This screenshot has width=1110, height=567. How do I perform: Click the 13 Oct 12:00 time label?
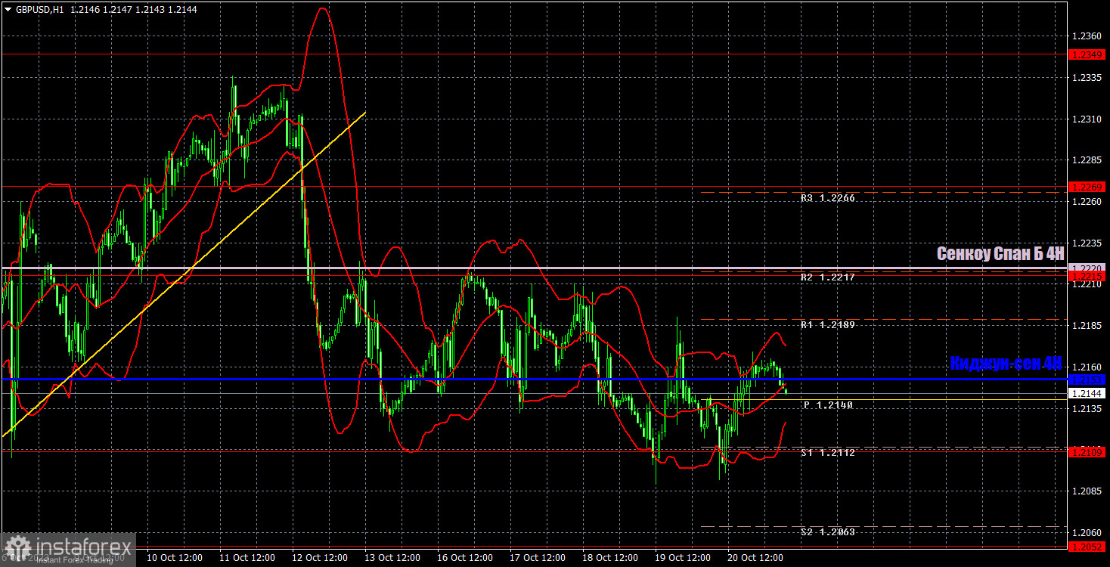pos(392,558)
